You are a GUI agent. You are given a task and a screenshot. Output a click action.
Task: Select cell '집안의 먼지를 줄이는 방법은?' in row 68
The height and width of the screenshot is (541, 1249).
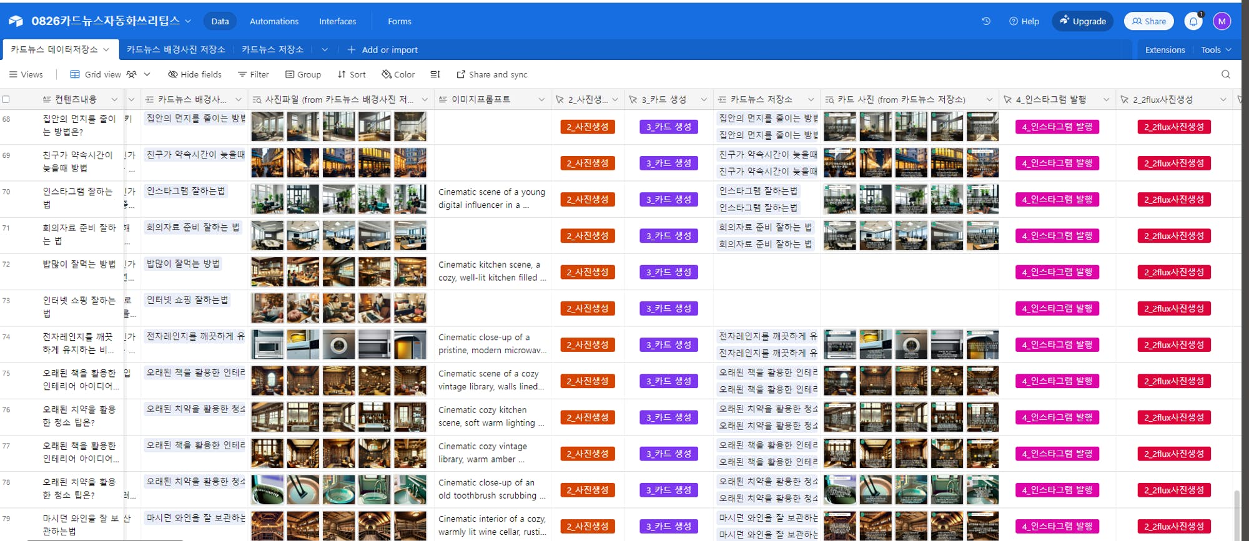click(x=79, y=127)
